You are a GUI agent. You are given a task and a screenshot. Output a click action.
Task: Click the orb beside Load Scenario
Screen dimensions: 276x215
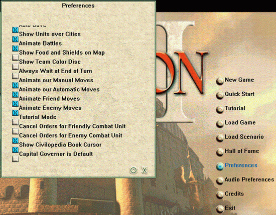tap(220, 138)
